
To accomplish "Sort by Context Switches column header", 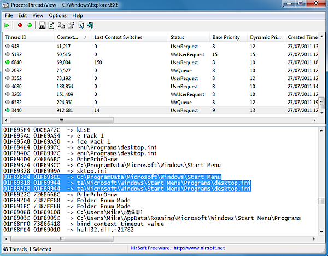I will (73, 37).
